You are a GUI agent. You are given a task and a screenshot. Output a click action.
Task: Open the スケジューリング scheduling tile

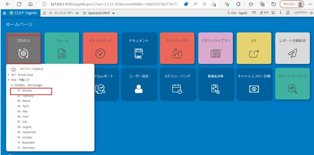coord(177,84)
